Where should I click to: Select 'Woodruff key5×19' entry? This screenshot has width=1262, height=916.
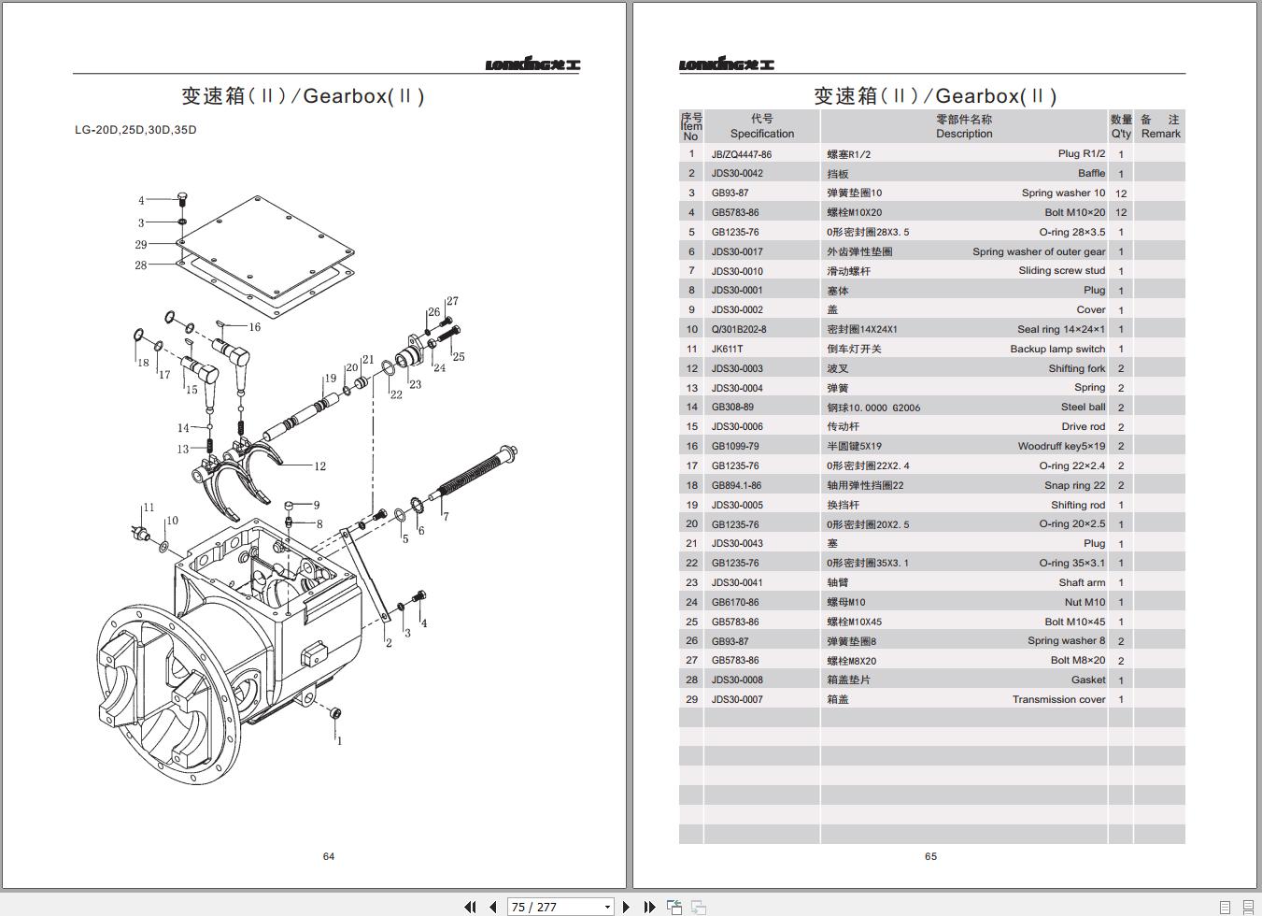click(1061, 446)
